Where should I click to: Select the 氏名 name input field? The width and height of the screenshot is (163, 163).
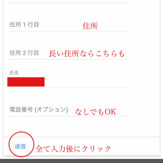tap(69, 82)
